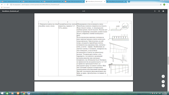
Task: Click the scrollbar up arrow
Action: [168, 10]
